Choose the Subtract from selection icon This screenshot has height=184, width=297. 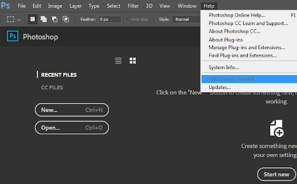(55, 19)
